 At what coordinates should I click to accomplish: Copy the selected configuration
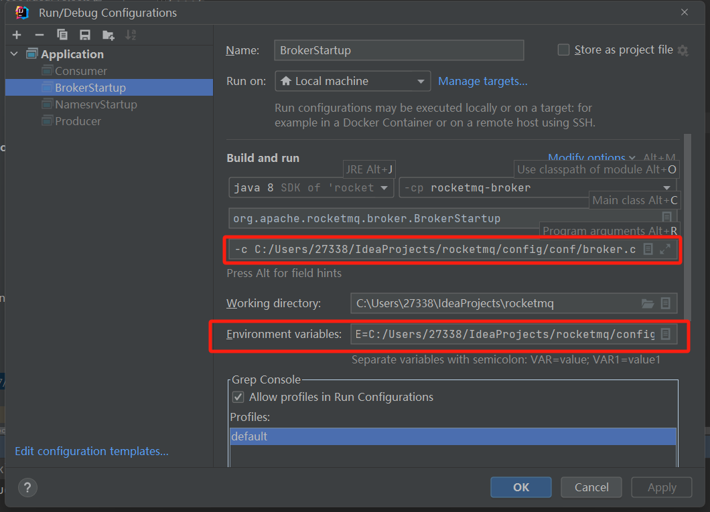coord(62,35)
